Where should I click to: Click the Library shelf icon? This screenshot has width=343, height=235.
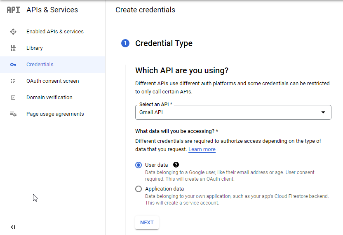click(13, 48)
